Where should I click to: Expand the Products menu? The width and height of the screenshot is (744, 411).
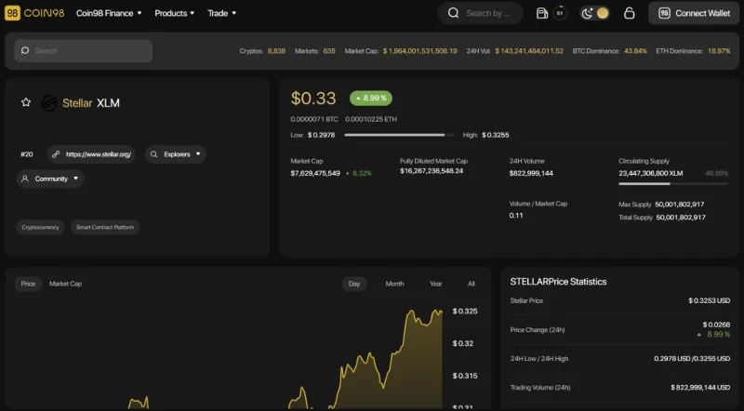coord(174,13)
